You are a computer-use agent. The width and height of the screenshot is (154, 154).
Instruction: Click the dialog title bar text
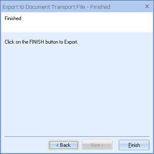[56, 7]
